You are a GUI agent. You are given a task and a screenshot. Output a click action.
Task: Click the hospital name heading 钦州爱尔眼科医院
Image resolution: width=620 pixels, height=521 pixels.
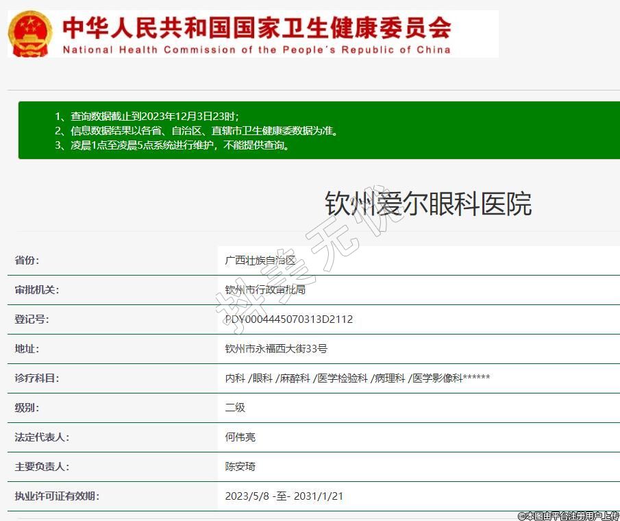tap(427, 204)
